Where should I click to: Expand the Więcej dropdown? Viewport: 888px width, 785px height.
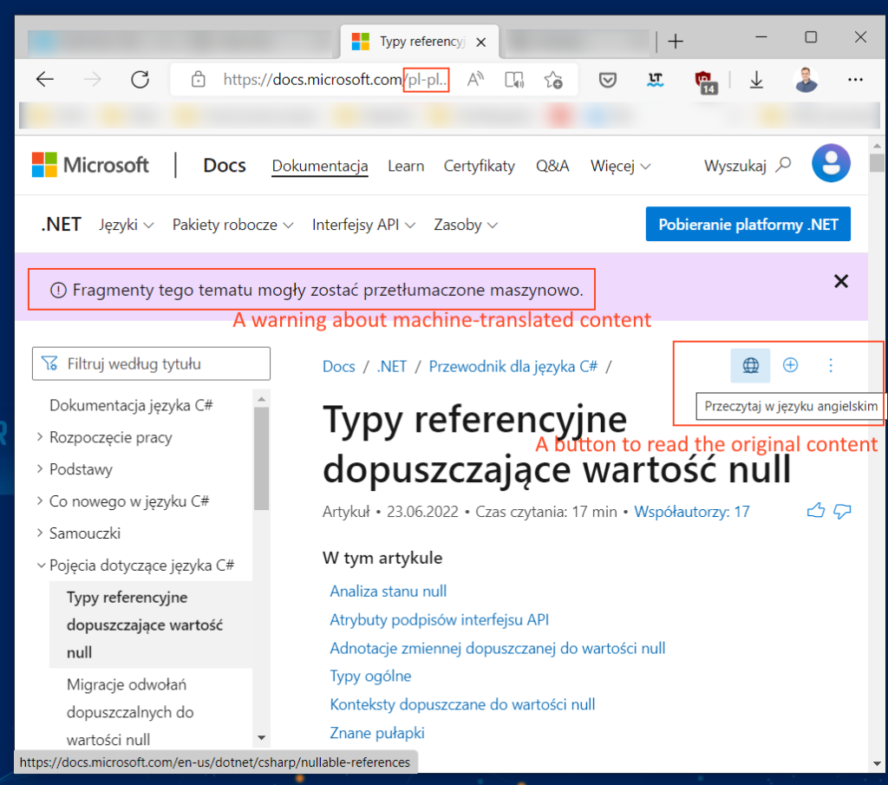[620, 166]
